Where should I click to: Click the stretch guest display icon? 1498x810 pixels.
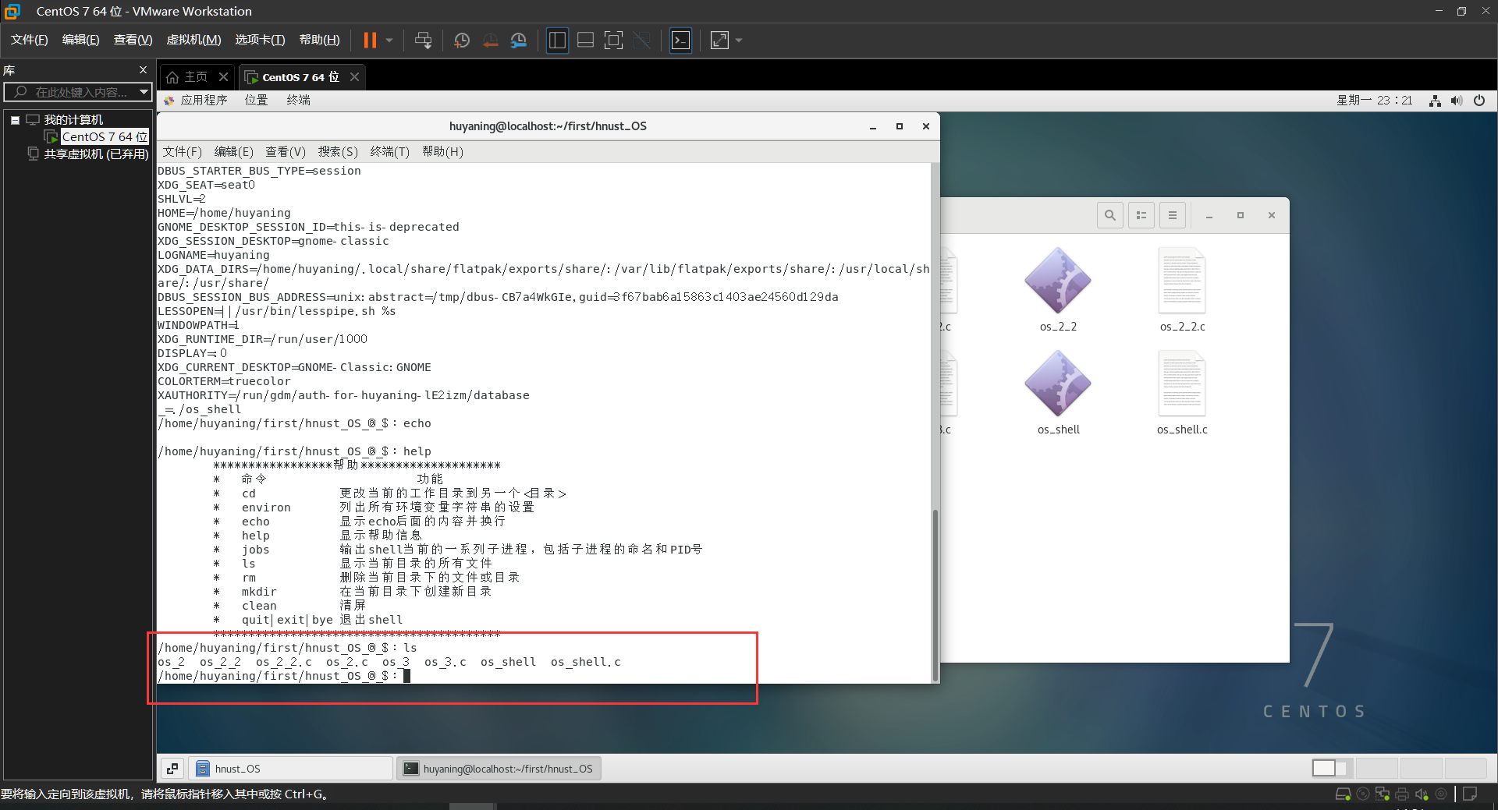pyautogui.click(x=719, y=40)
